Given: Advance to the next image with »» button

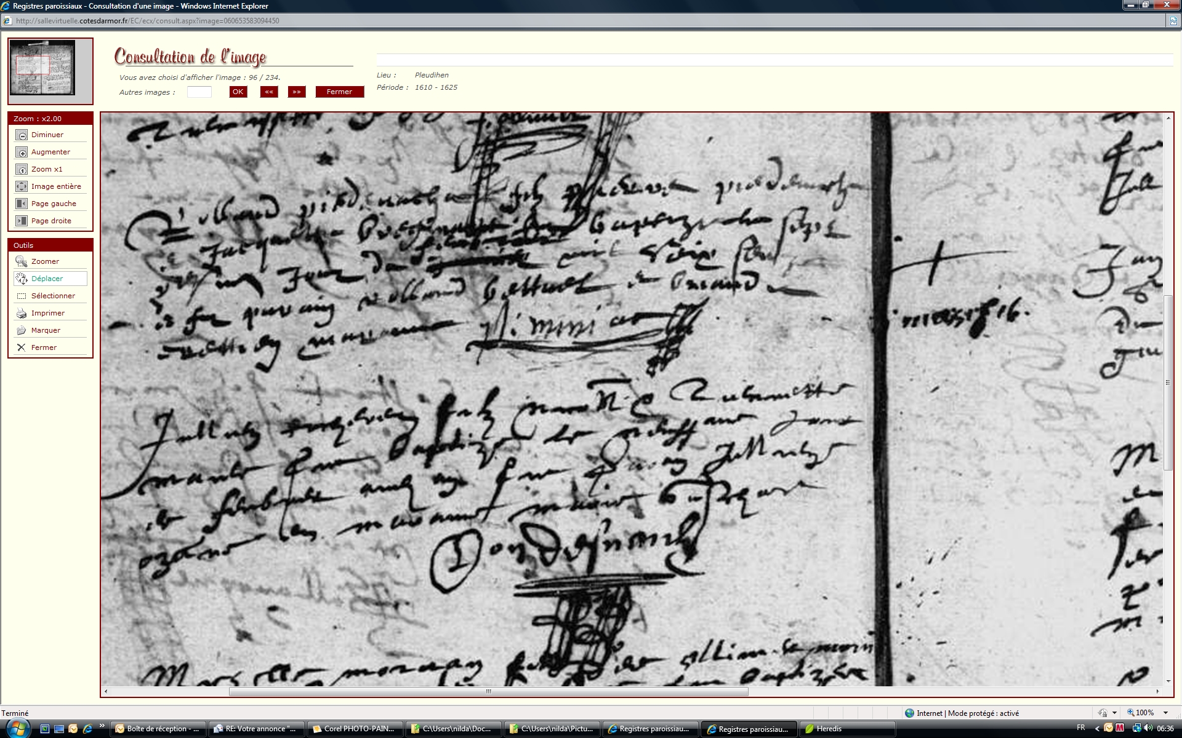Looking at the screenshot, I should coord(297,92).
